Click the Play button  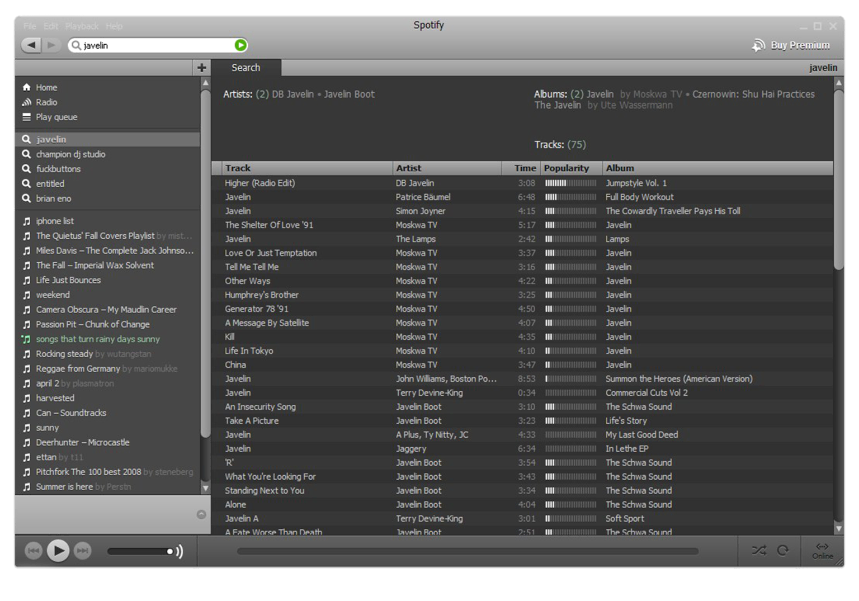click(x=58, y=551)
